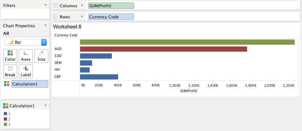Click color icon beside Calculation1 pill
This screenshot has height=131, width=302.
(7, 84)
